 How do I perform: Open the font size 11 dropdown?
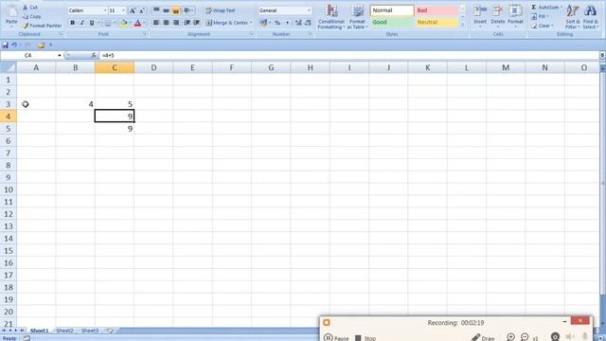click(x=124, y=10)
